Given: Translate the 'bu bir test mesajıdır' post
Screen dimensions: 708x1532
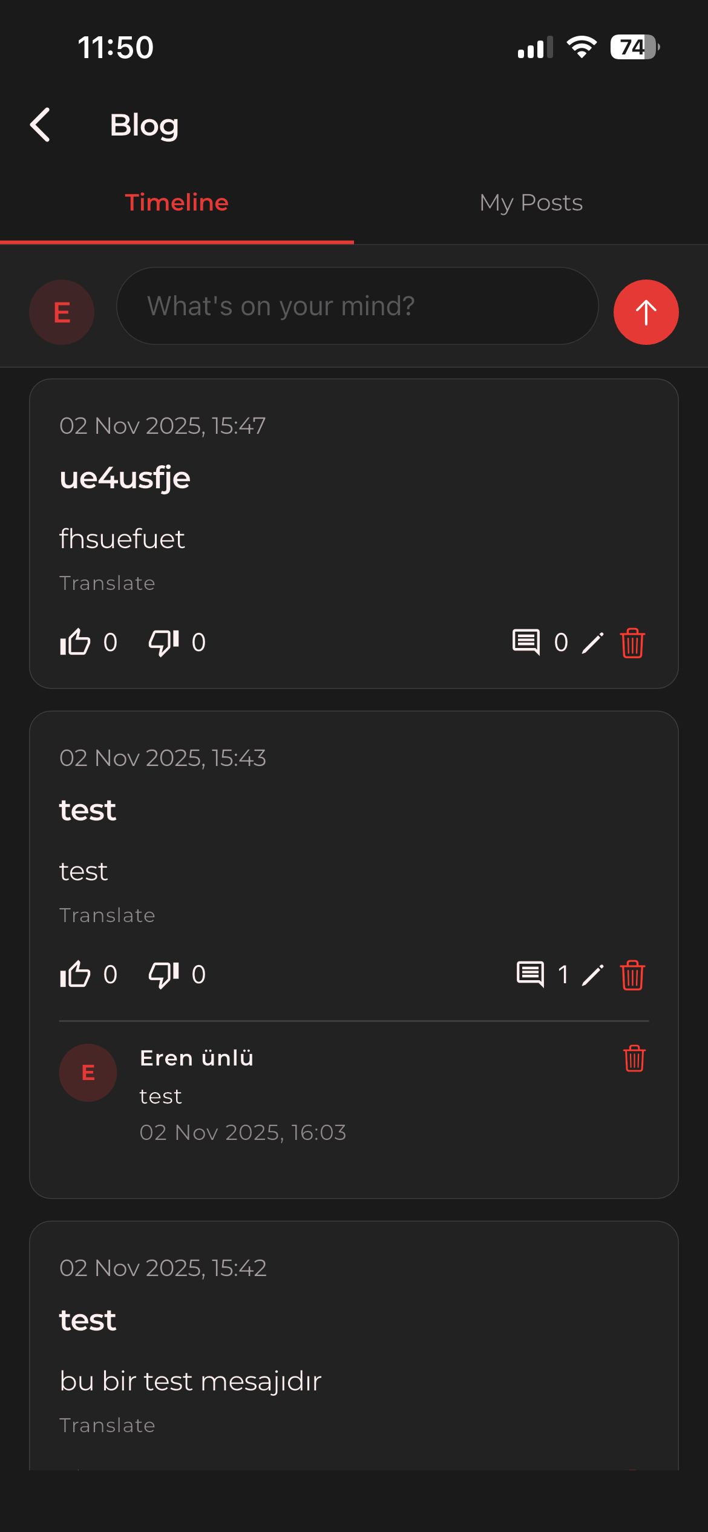Looking at the screenshot, I should [x=107, y=1426].
